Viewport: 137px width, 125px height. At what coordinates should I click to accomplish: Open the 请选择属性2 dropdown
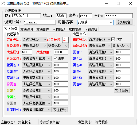[x=101, y=59]
